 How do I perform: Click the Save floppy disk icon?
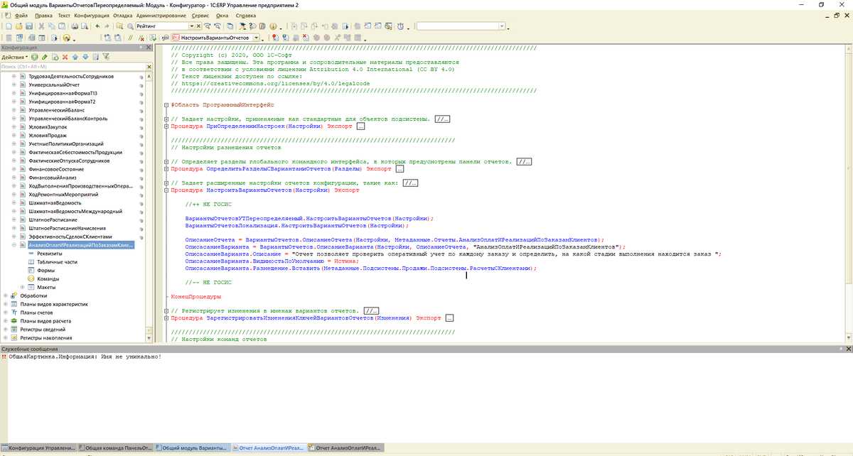(x=30, y=26)
